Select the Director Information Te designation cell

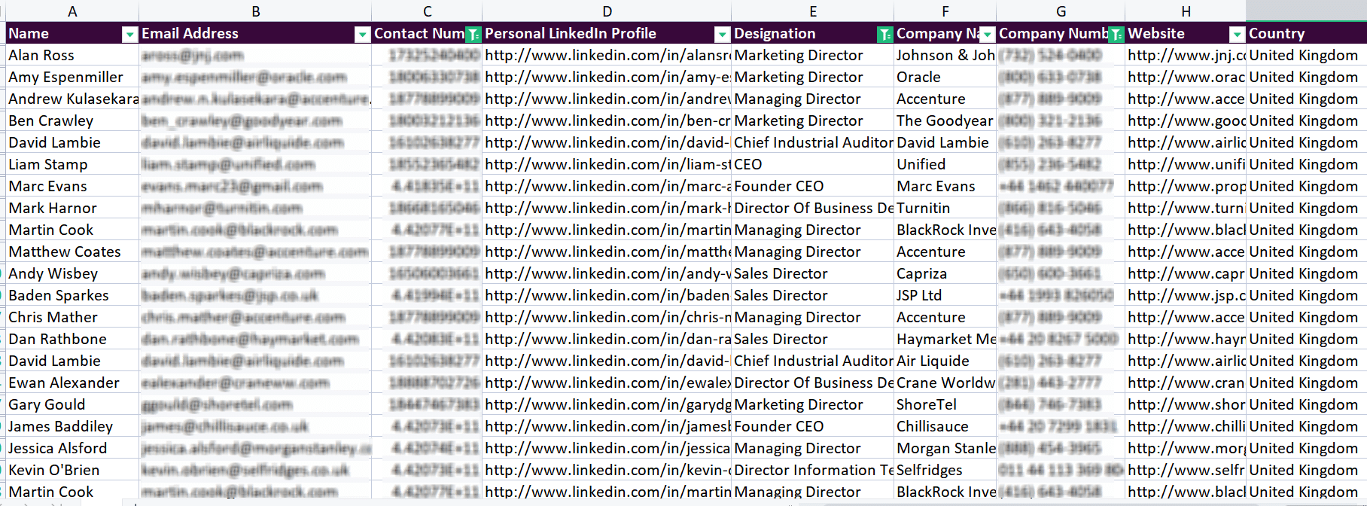813,470
